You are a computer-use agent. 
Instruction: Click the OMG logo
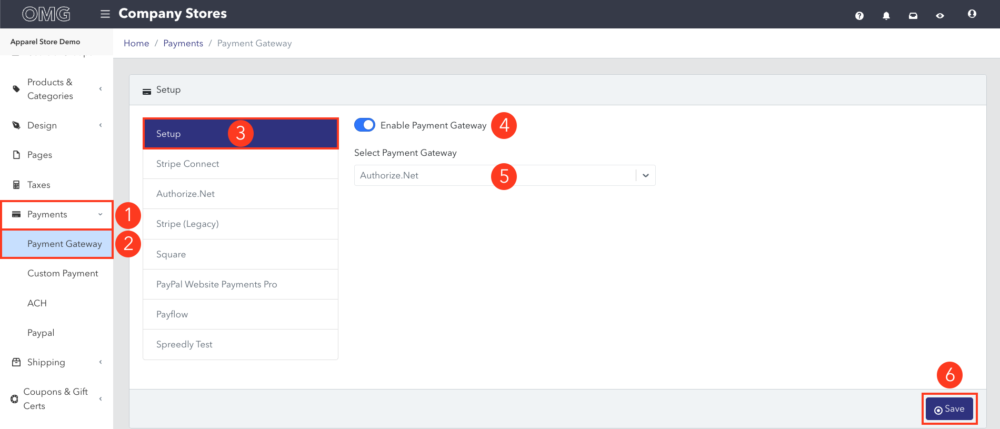click(46, 14)
